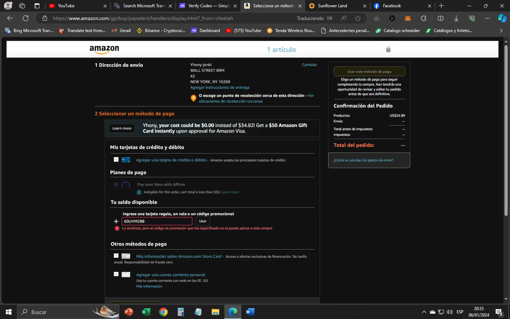
Task: Click the Amazon logo
Action: [x=104, y=50]
